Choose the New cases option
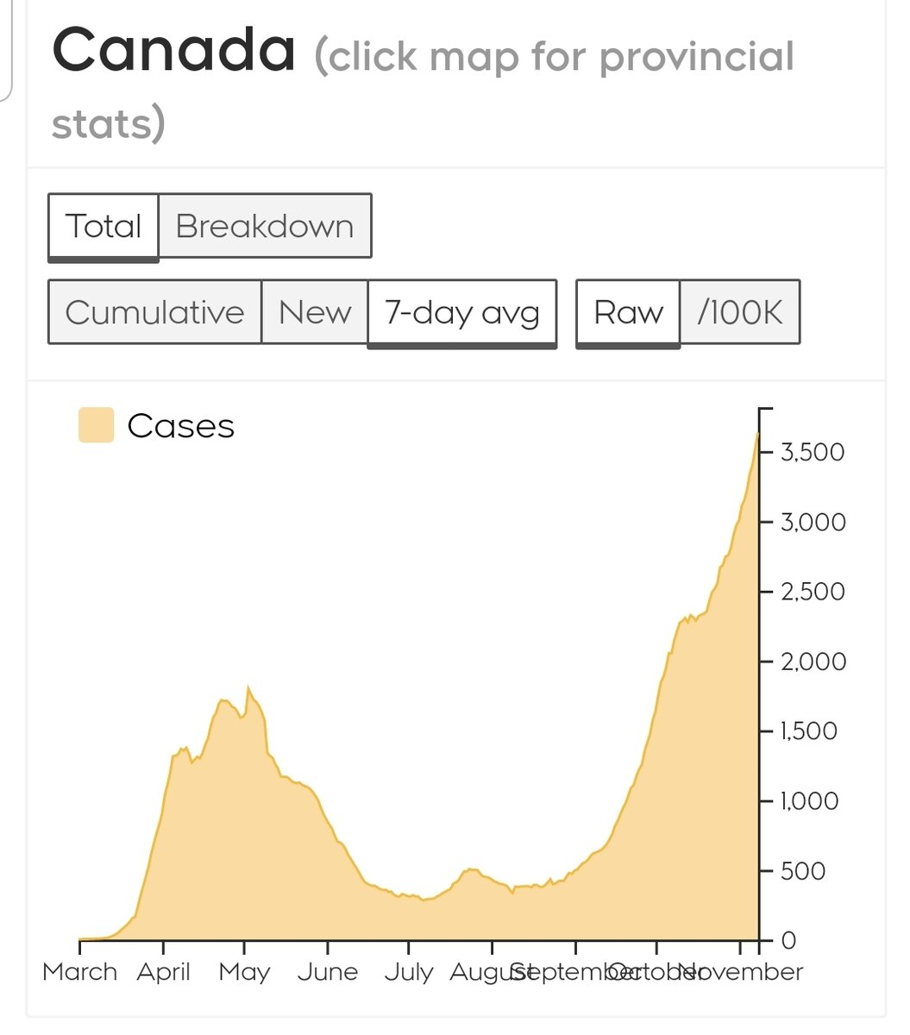Screen dimensions: 910x1035 coord(315,312)
